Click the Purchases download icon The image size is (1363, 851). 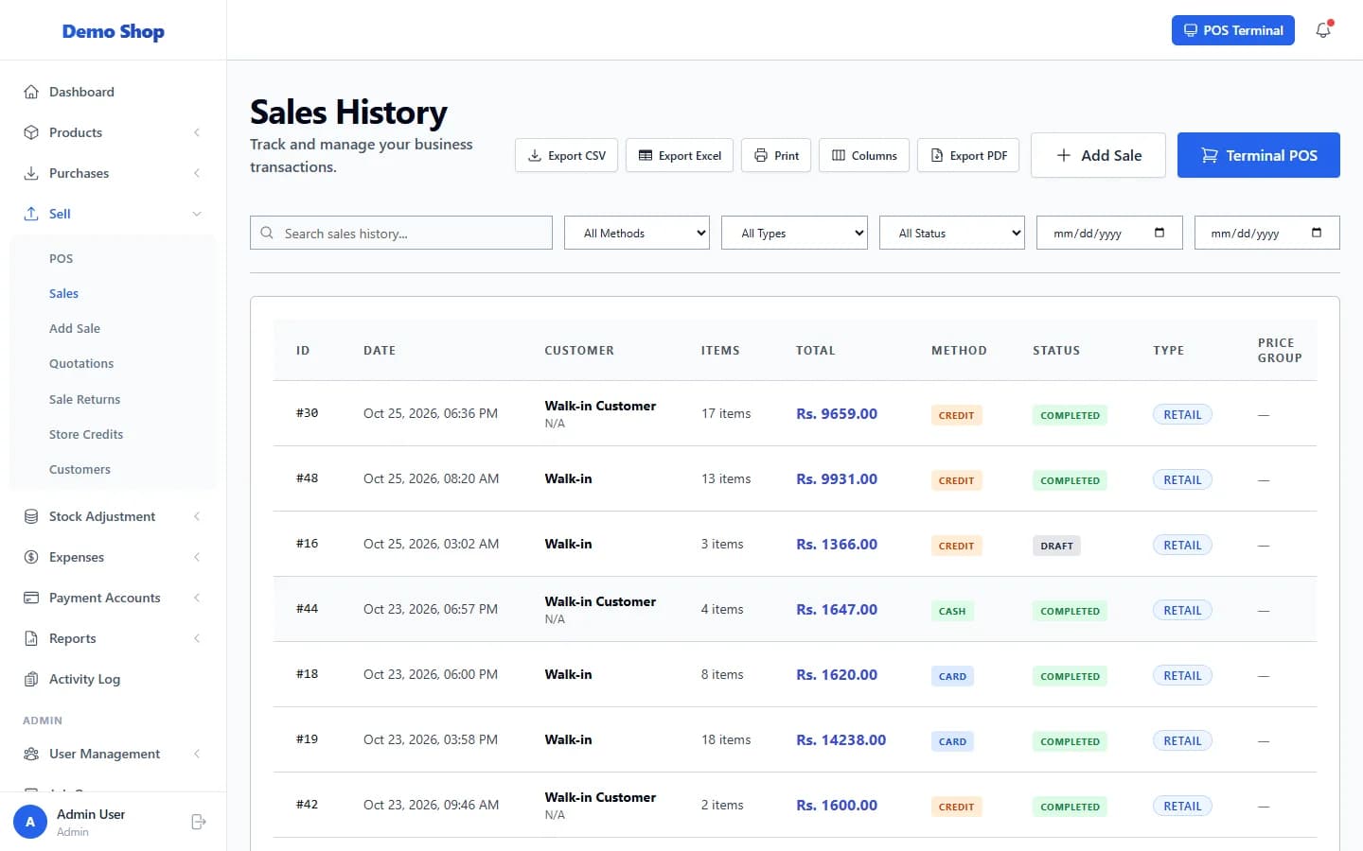(31, 173)
